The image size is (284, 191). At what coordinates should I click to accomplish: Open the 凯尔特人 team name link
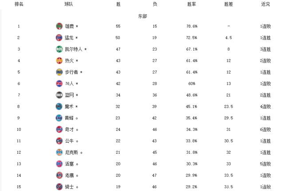(74, 49)
